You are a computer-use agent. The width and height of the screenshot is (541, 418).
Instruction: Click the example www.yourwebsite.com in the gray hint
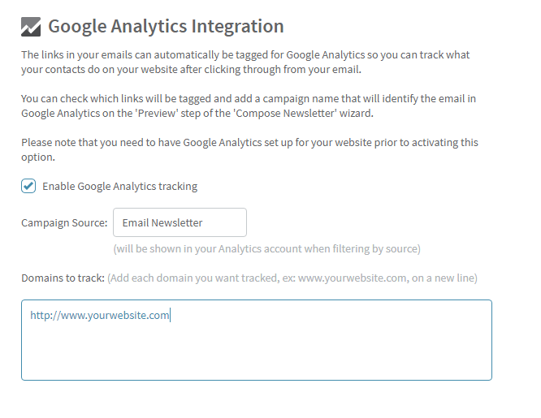(352, 278)
